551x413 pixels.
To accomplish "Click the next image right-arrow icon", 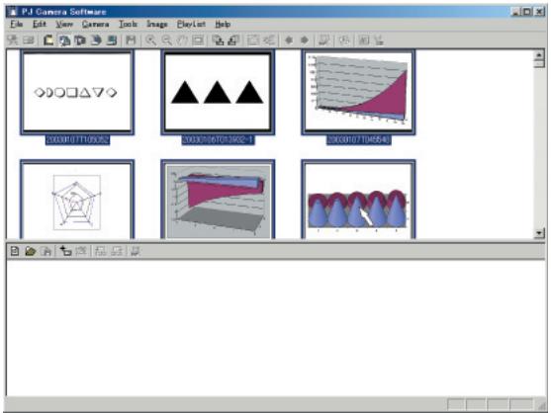I will 305,41.
